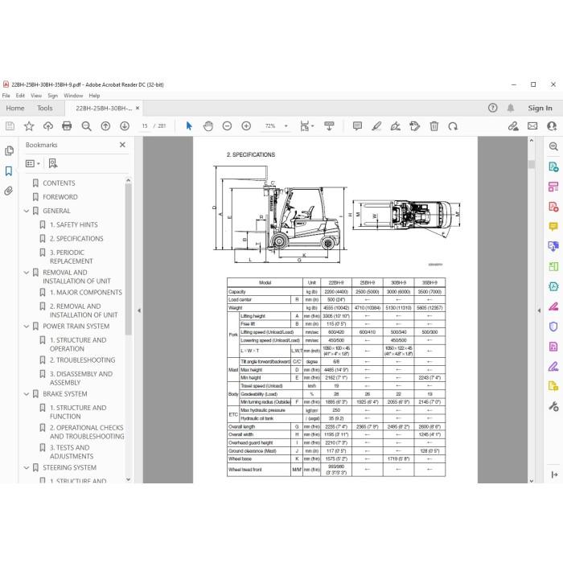Open page thumbnails panel icon
Screen dimensions: 563x563
9,151
